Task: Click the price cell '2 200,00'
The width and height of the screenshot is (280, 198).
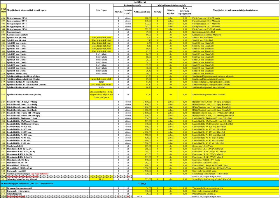Action: 142,143
